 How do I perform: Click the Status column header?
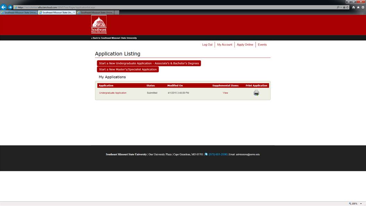pos(151,86)
